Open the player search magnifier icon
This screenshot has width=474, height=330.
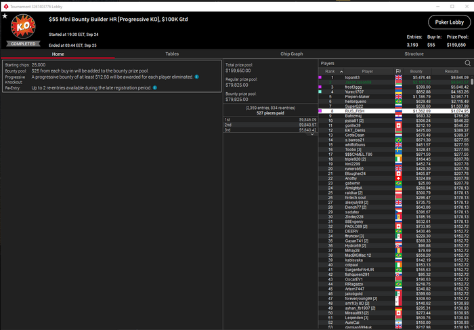click(467, 63)
